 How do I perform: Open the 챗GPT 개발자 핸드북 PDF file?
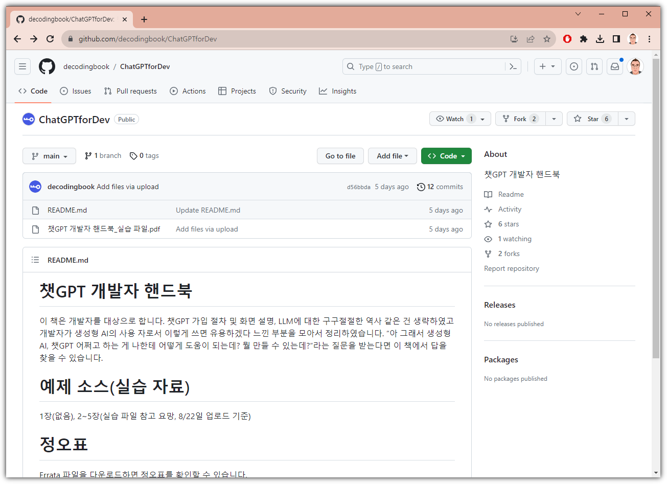(104, 229)
